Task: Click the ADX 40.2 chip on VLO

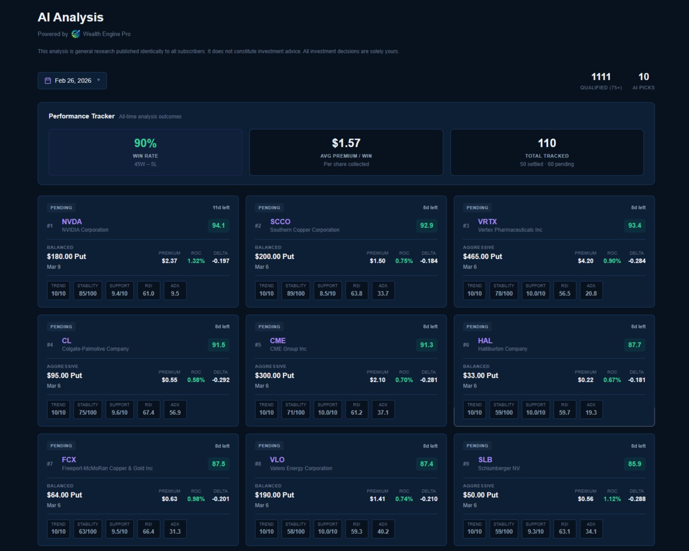Action: 383,529
